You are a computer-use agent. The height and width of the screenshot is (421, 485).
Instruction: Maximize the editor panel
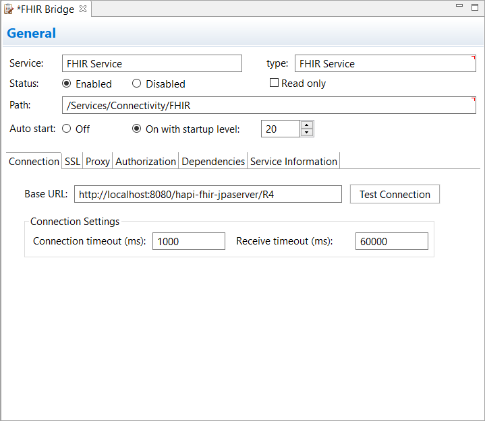coord(475,7)
